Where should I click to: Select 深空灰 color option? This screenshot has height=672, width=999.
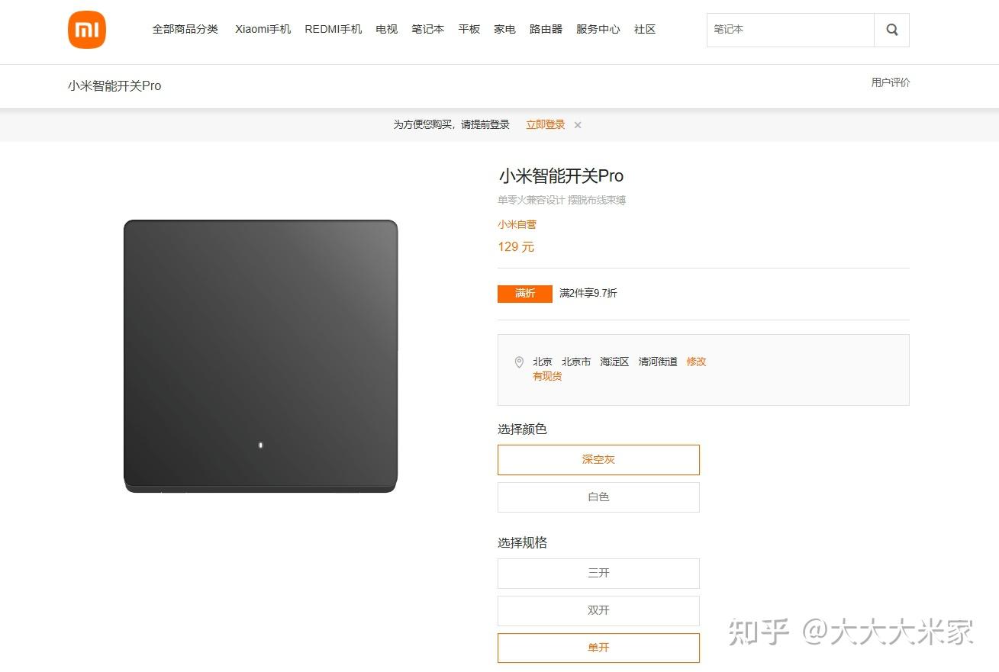598,460
